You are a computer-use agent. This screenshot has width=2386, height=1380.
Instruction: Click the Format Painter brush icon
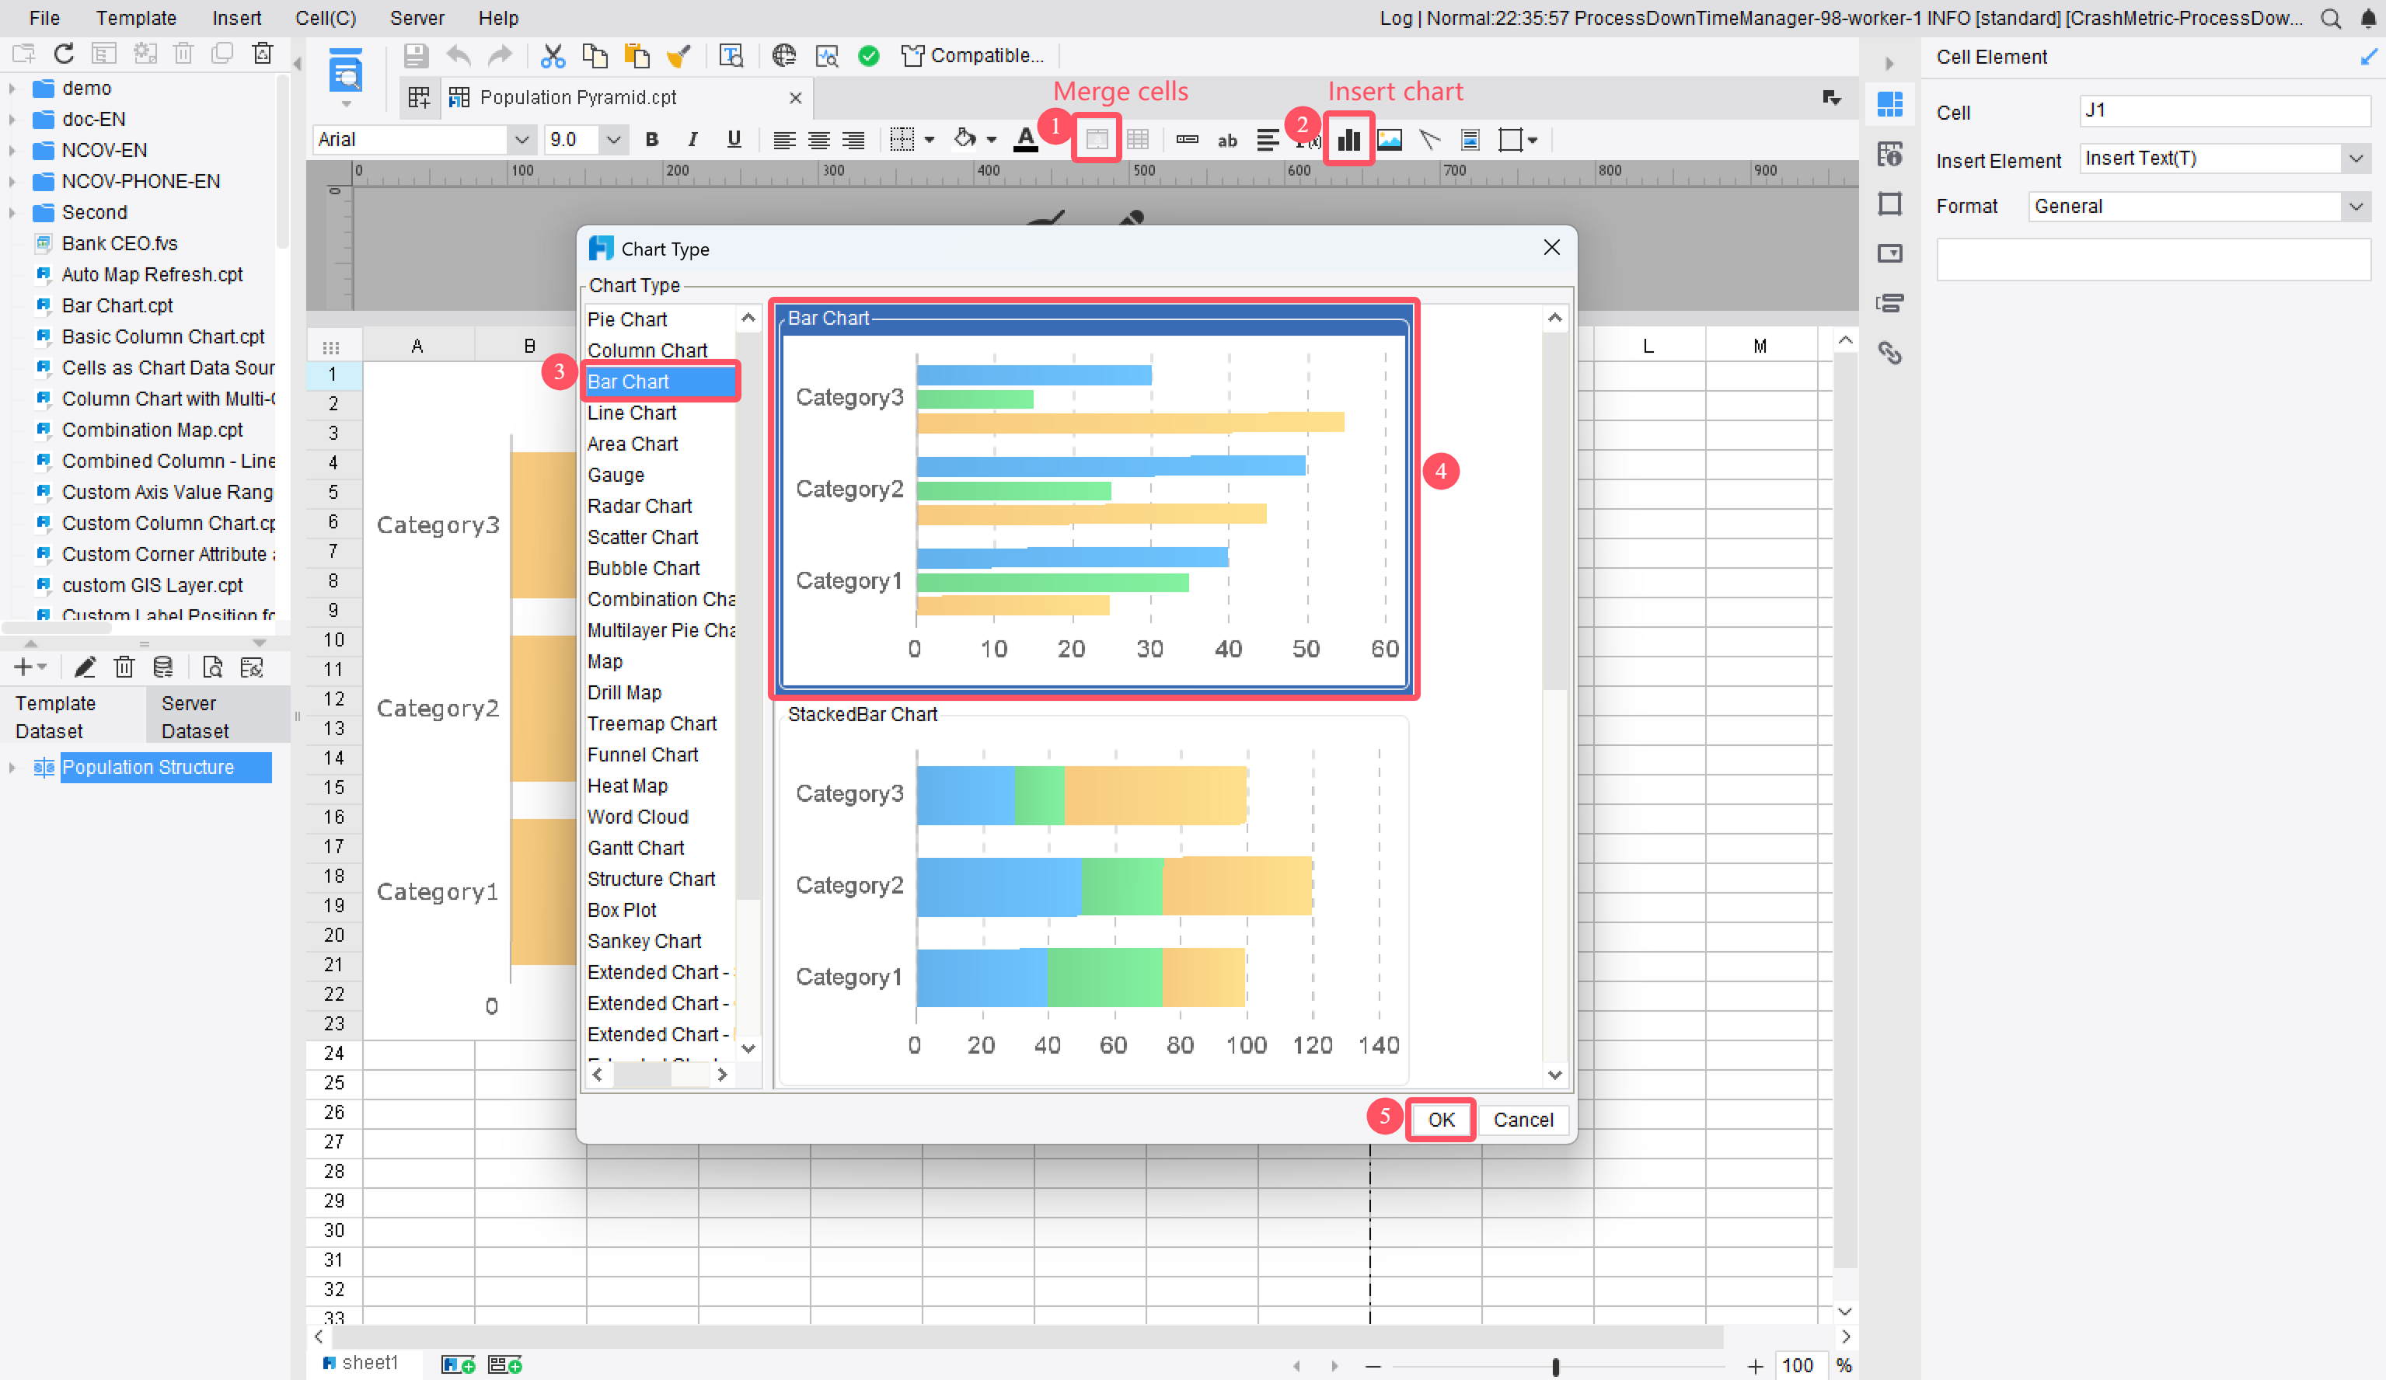click(x=678, y=56)
